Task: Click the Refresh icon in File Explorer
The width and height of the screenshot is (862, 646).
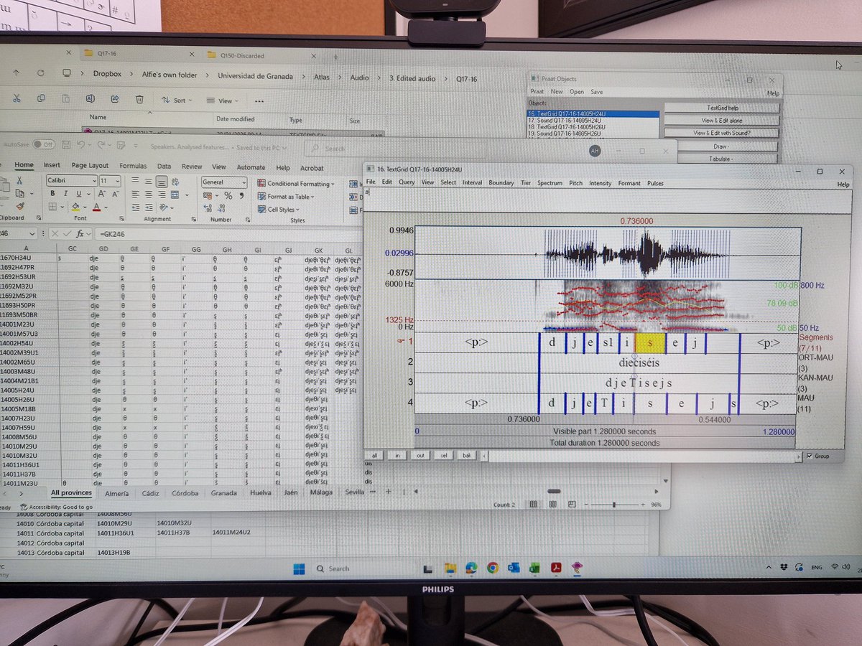Action: point(41,73)
